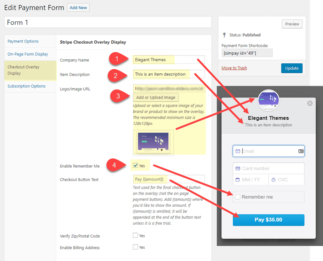Click the uploaded logo image preview thumbnail
The width and height of the screenshot is (323, 261).
(x=153, y=143)
